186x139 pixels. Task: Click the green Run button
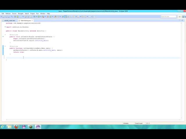click(x=39, y=17)
